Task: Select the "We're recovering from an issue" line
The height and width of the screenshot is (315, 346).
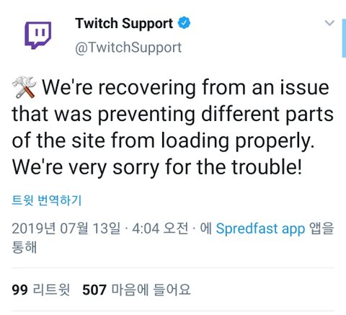Action: click(185, 87)
